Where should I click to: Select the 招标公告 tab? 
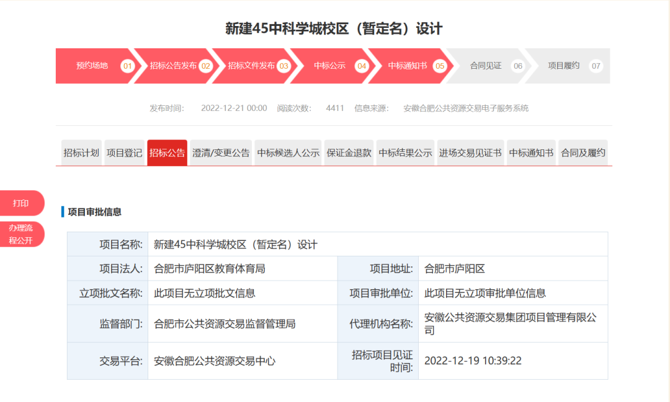tap(167, 153)
